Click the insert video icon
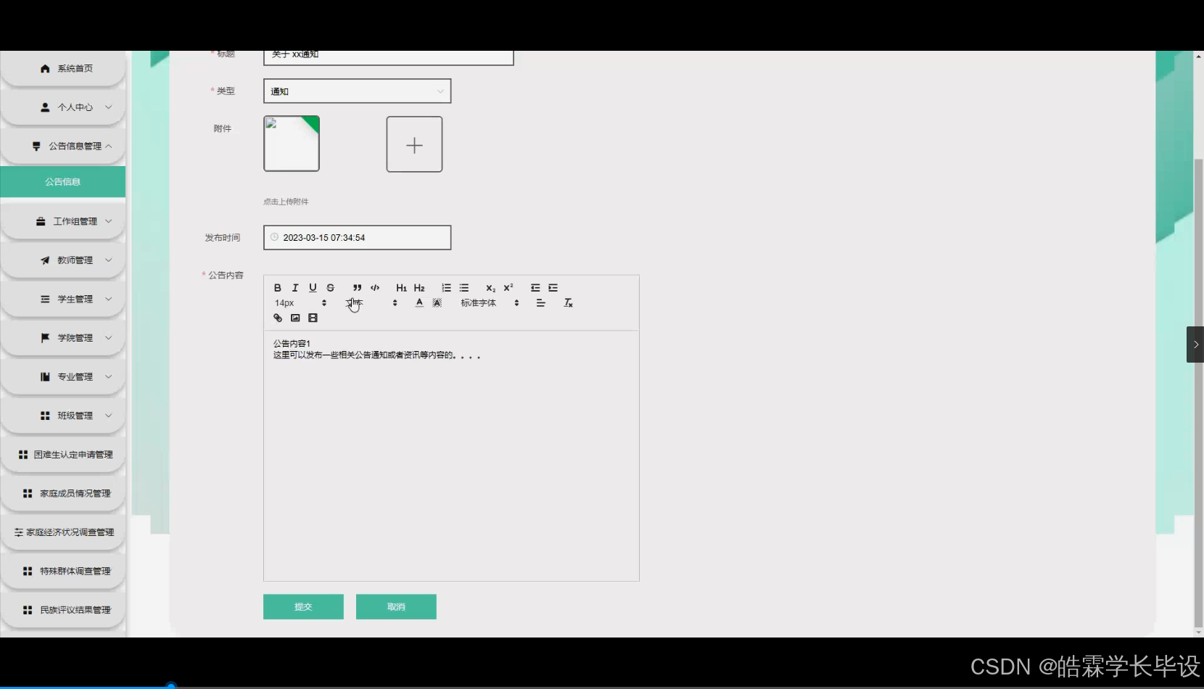This screenshot has width=1204, height=689. tap(313, 318)
